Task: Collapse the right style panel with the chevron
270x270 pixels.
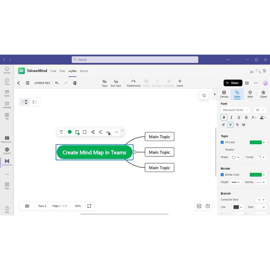Action: (215, 94)
